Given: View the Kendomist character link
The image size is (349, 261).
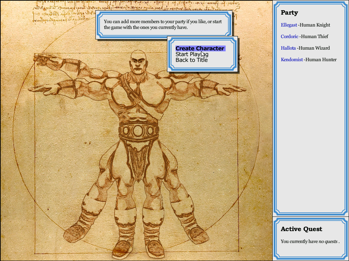Looking at the screenshot, I should 292,59.
